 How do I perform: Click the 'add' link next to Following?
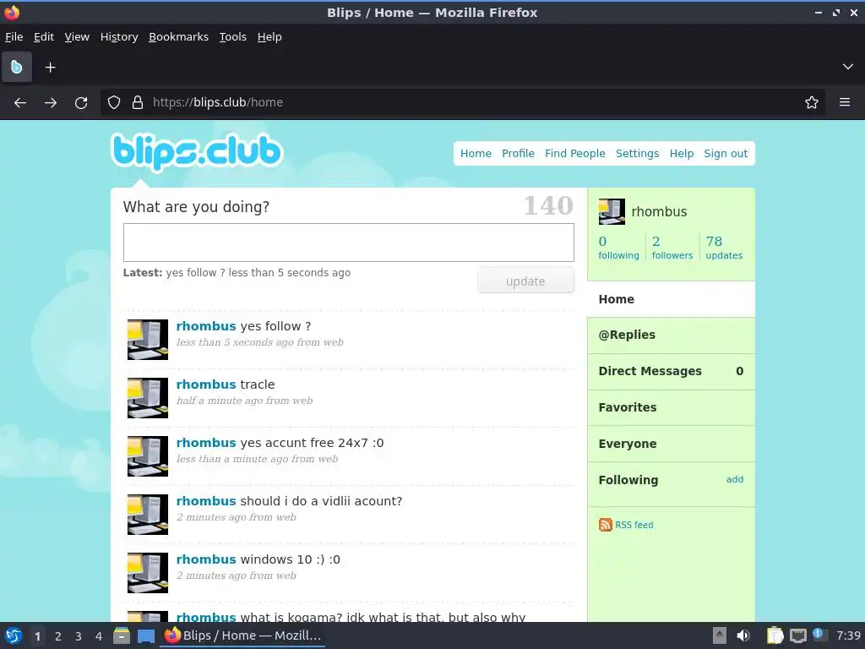[734, 480]
